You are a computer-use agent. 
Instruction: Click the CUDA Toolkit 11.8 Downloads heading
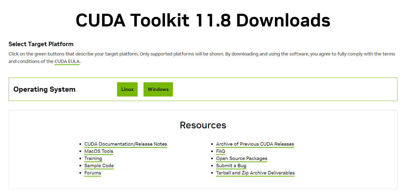pyautogui.click(x=203, y=20)
